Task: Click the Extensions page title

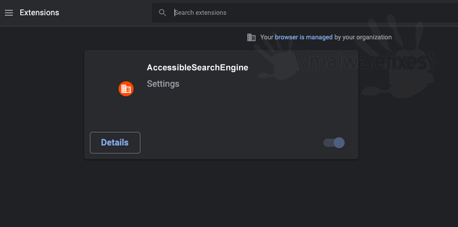Action: pyautogui.click(x=39, y=13)
